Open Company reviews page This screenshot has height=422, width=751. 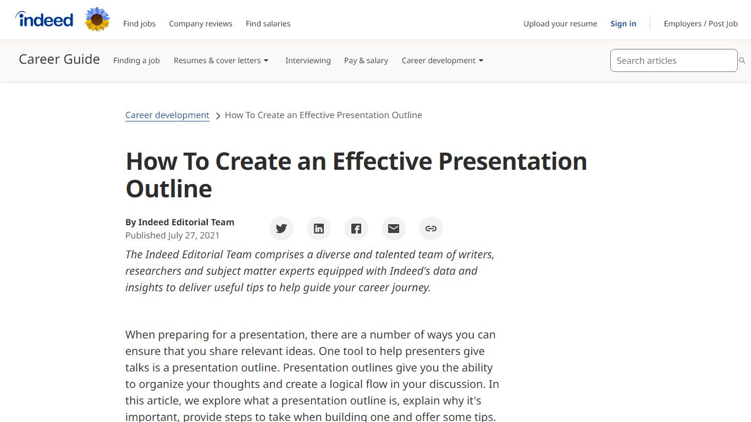[201, 24]
